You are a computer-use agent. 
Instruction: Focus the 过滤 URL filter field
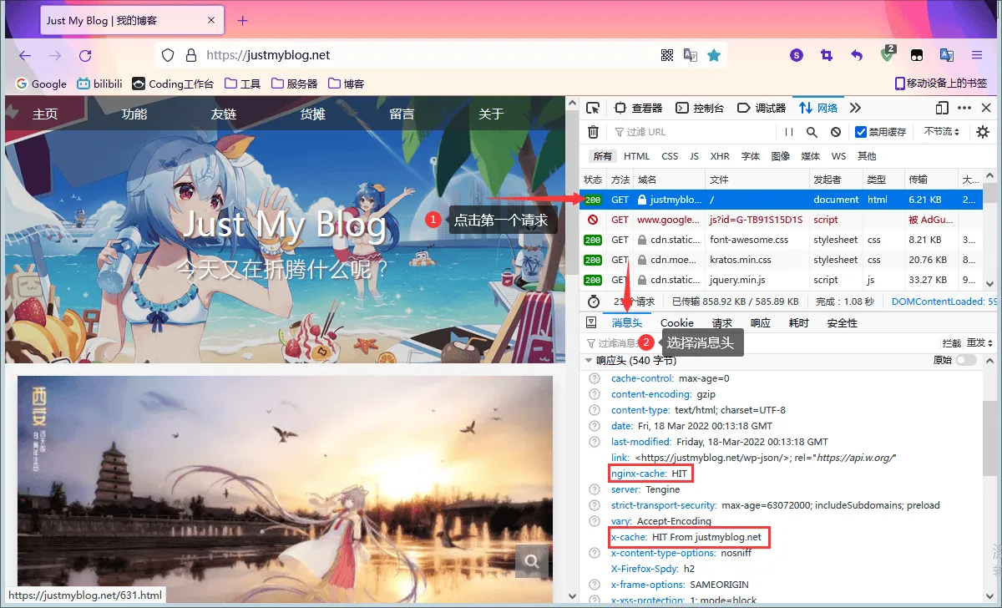tap(691, 132)
